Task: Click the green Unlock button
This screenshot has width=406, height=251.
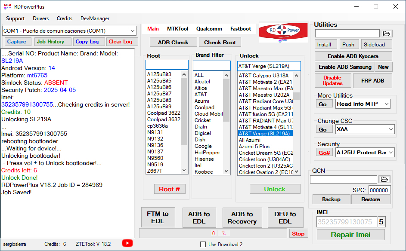Action: (x=275, y=189)
